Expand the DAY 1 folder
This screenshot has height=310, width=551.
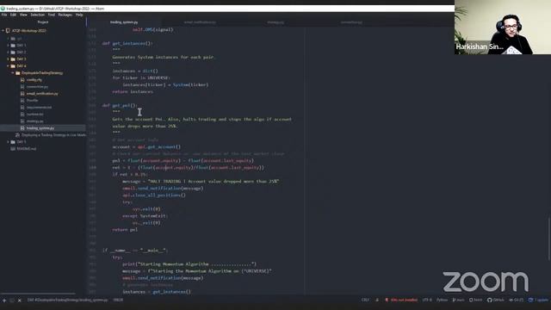(8, 46)
